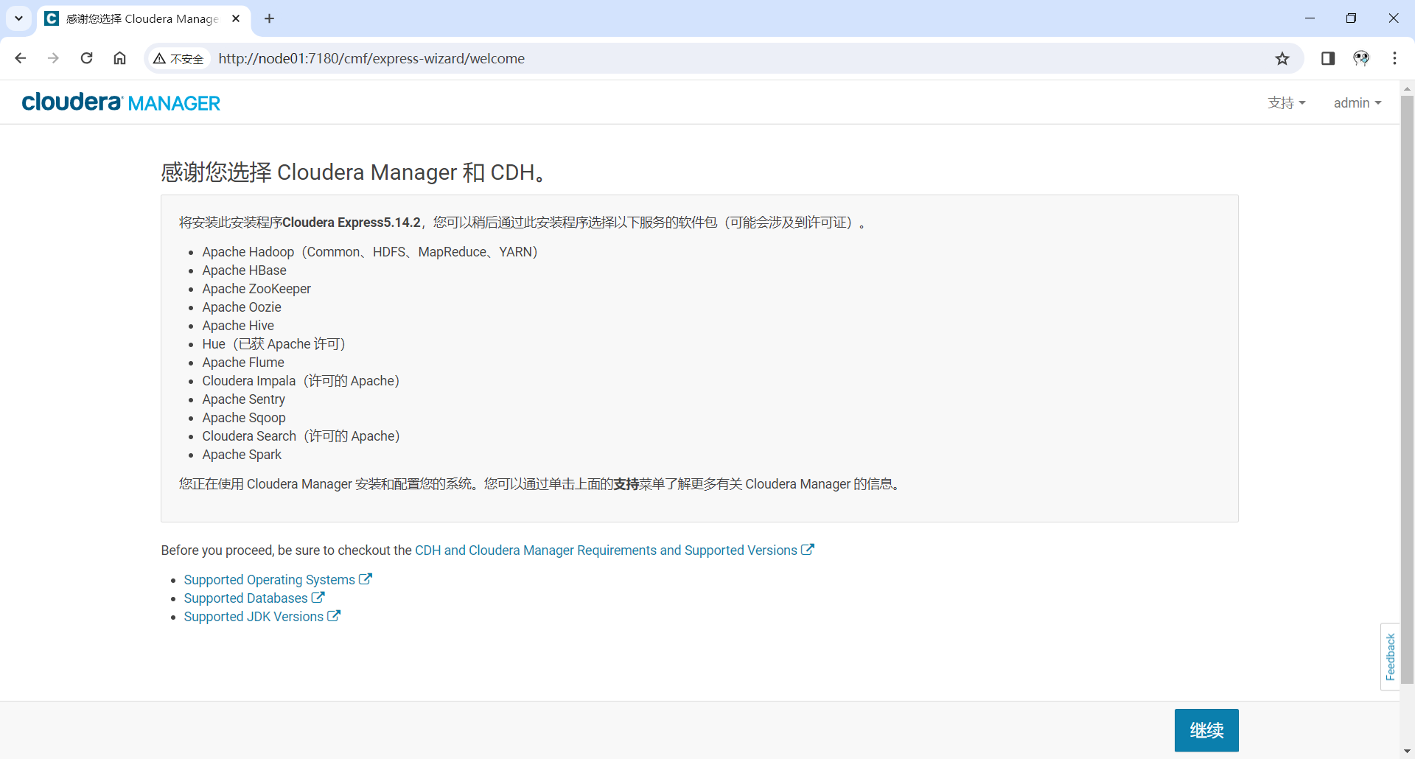This screenshot has height=759, width=1415.
Task: Click the Apache Hive list item
Action: [x=238, y=326]
